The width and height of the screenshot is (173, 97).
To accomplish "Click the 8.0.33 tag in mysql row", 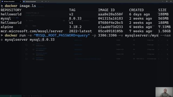I will pos(75,19).
